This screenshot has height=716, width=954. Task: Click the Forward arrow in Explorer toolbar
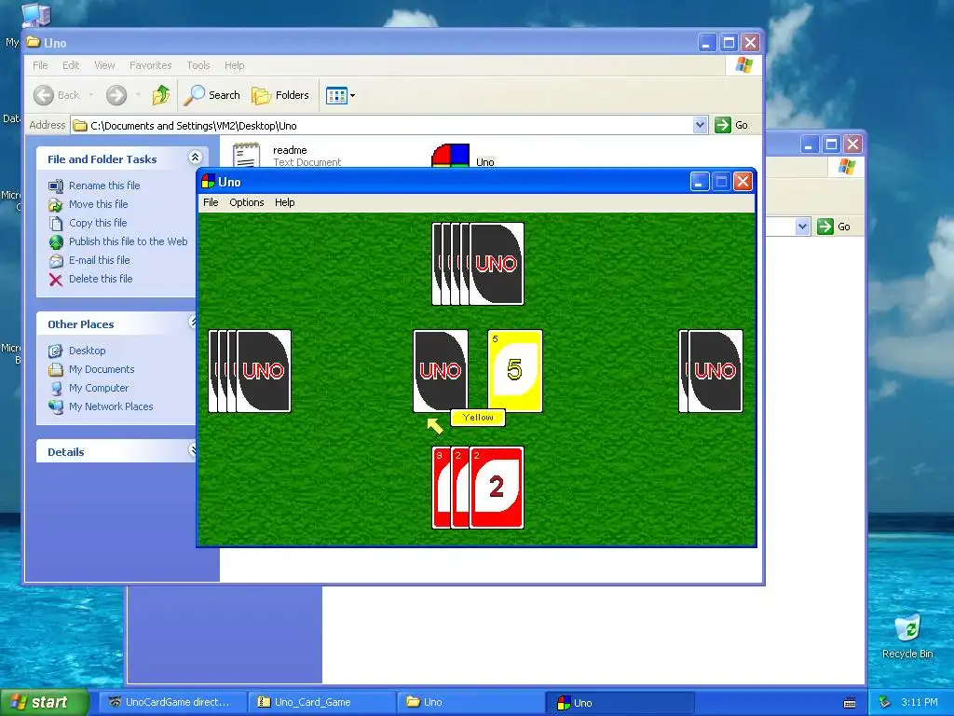point(116,95)
